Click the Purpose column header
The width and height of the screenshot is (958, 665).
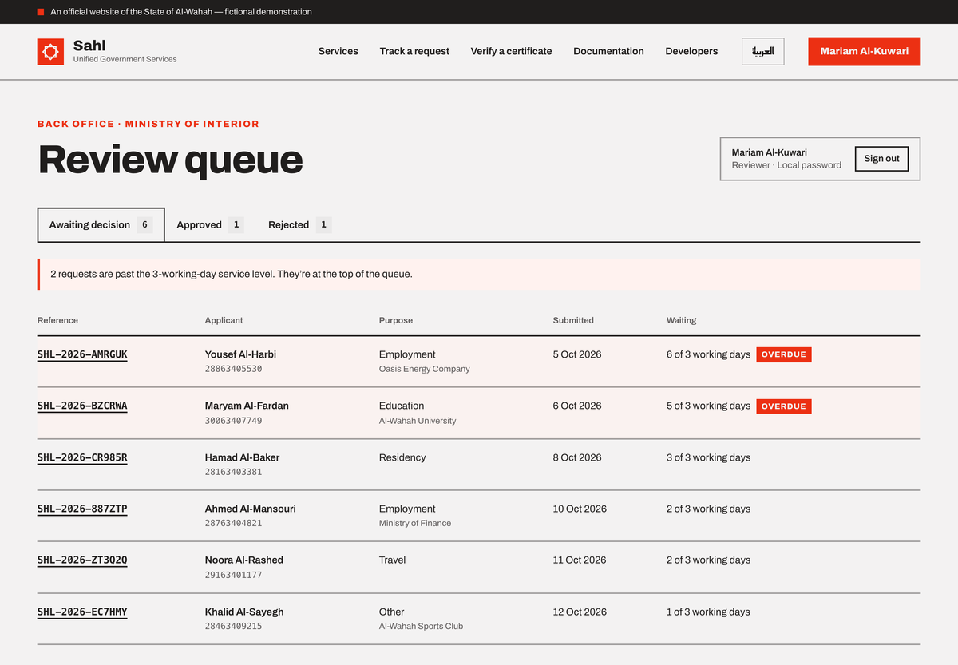coord(396,320)
